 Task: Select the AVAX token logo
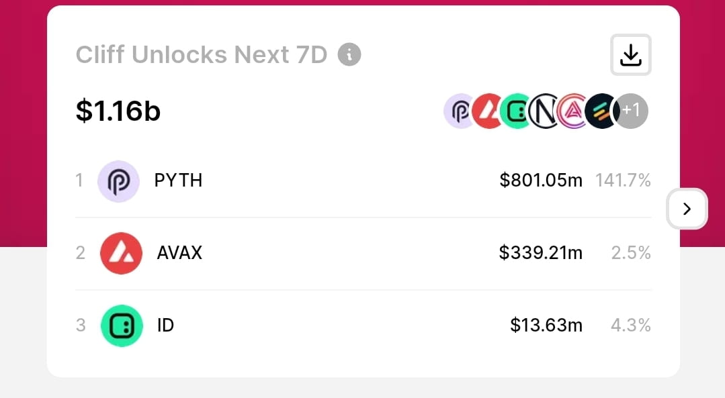coord(122,253)
